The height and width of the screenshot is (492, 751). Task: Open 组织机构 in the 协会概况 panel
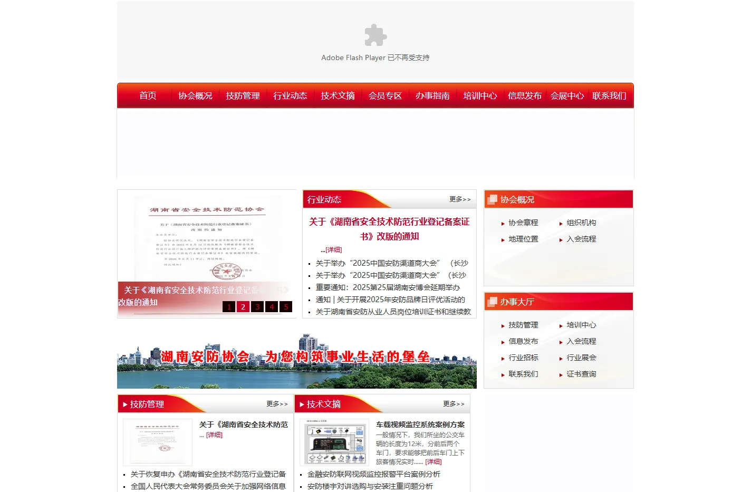[x=581, y=223]
